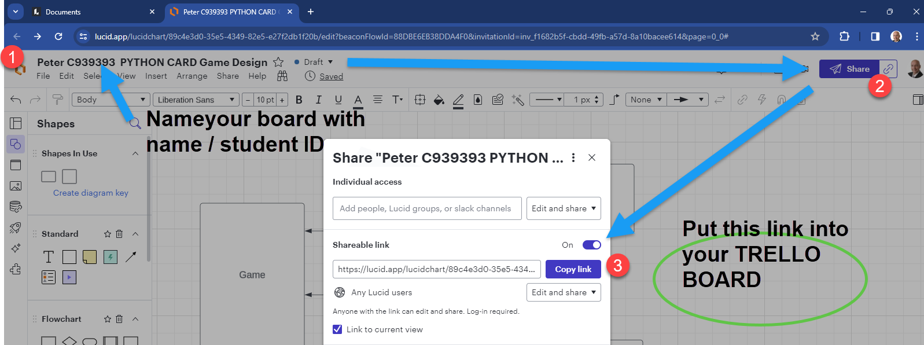Image resolution: width=924 pixels, height=345 pixels.
Task: Open text options T dropdown
Action: coord(397,100)
